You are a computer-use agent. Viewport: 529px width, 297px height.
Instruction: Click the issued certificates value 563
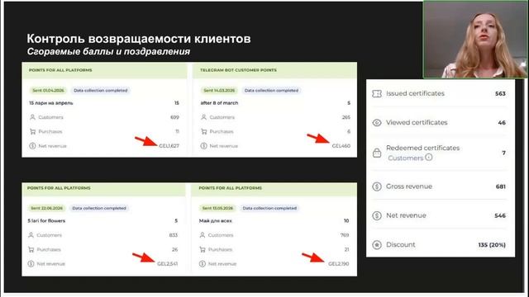point(500,93)
